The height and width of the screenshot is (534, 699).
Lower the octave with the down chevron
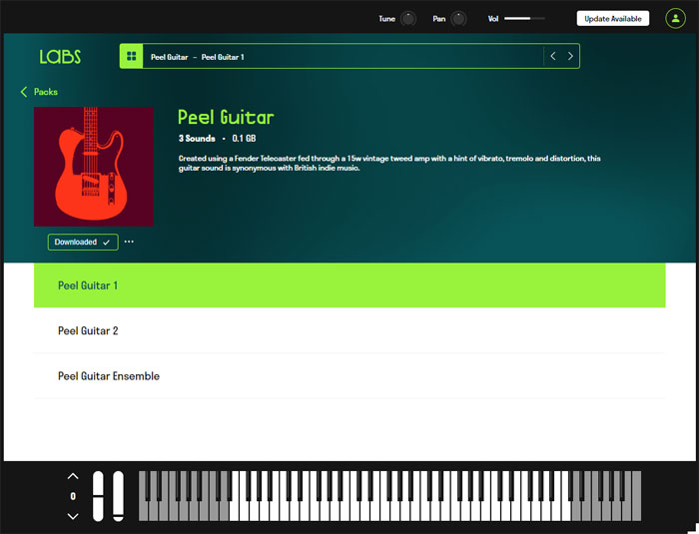[73, 516]
